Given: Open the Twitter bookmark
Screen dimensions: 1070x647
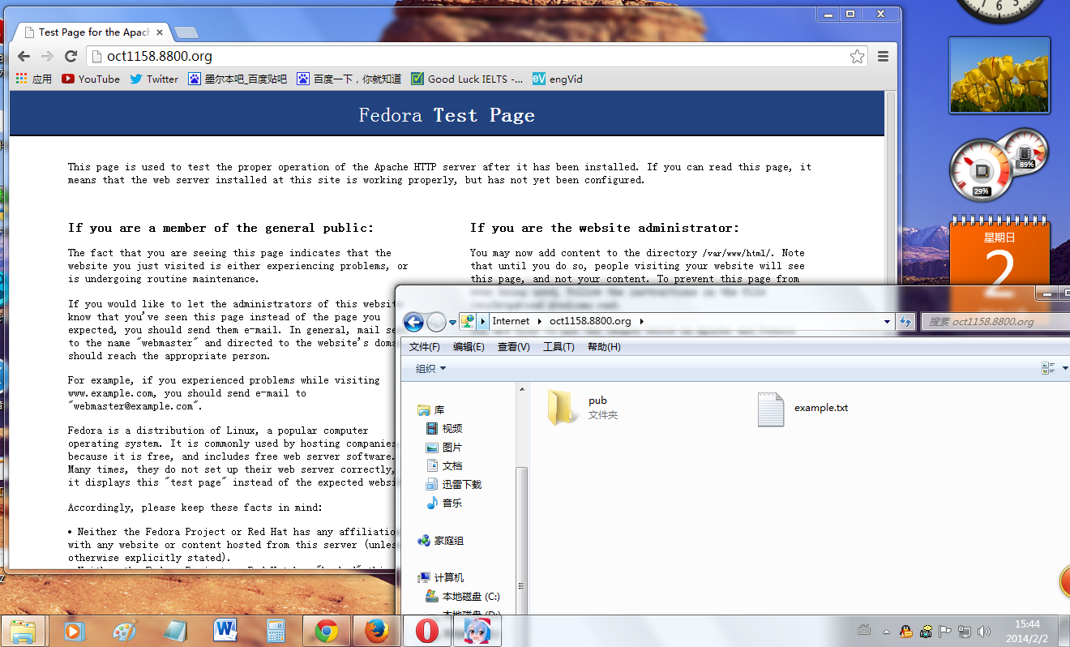Looking at the screenshot, I should (x=154, y=79).
